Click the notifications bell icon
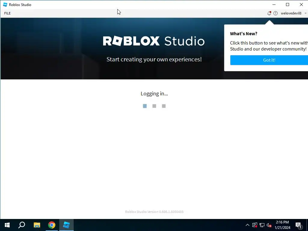Screen dimensions: 308x231 pos(269,13)
